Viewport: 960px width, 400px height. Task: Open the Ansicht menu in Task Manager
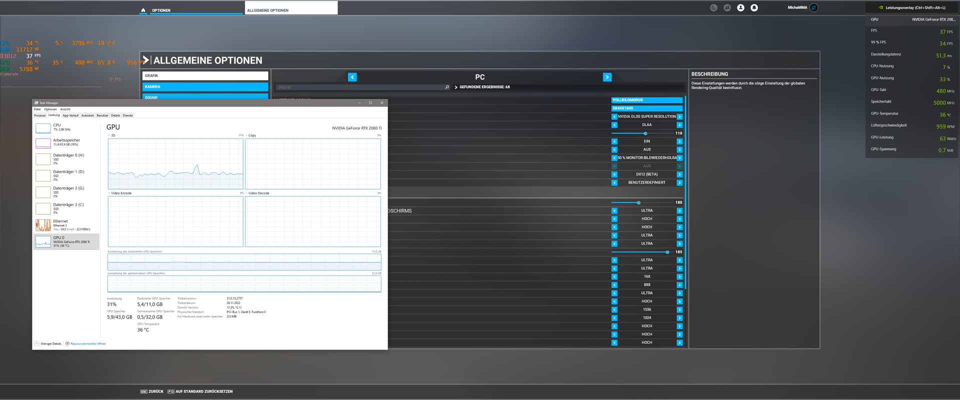click(x=65, y=109)
